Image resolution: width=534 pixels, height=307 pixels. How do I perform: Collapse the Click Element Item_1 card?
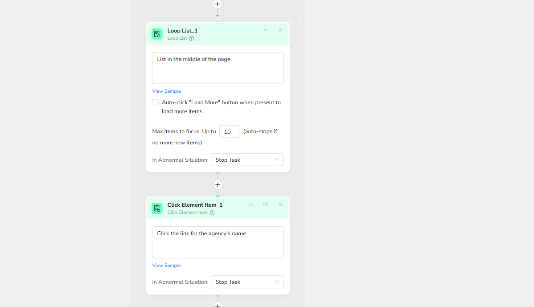(x=251, y=205)
